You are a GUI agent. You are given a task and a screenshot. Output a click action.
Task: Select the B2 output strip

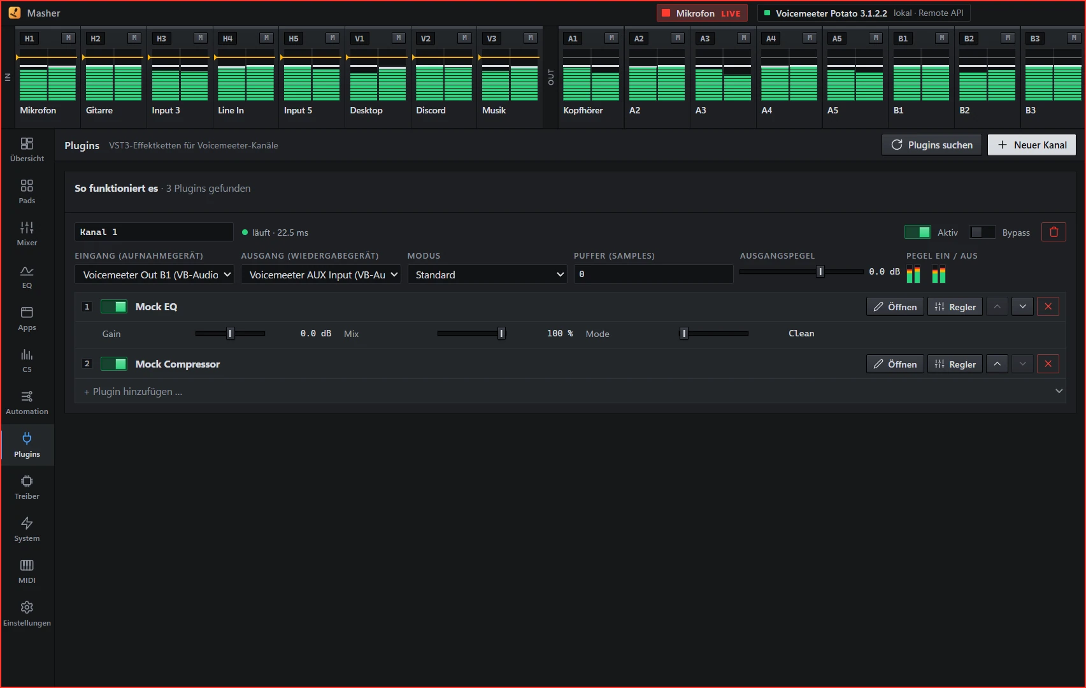click(x=987, y=77)
